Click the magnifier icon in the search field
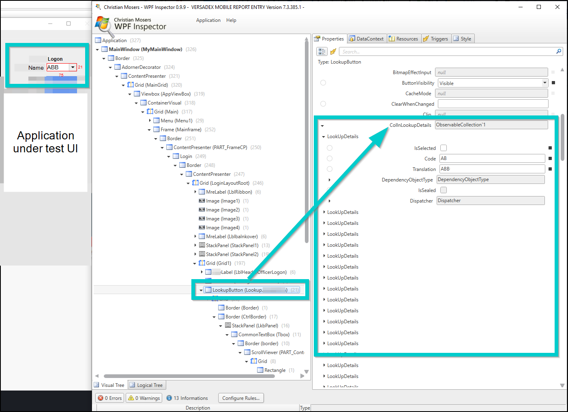Image resolution: width=568 pixels, height=412 pixels. [559, 51]
